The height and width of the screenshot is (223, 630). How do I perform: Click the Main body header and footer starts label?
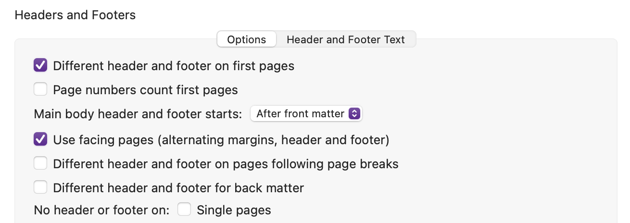138,114
